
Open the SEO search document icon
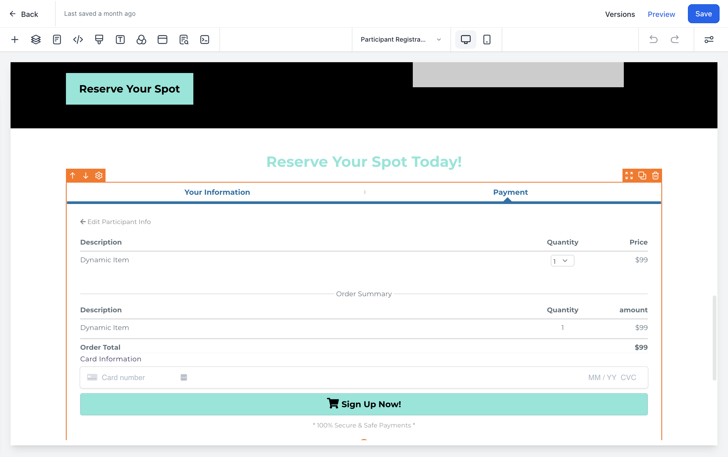[x=184, y=40]
